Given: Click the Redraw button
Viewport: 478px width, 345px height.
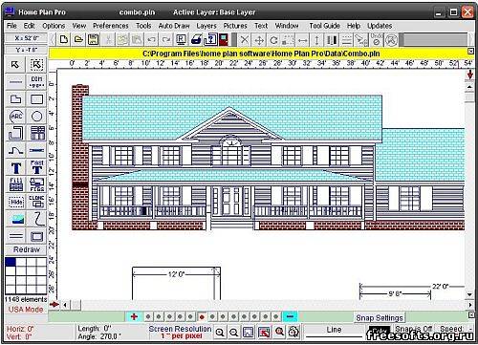Looking at the screenshot, I should click(27, 249).
